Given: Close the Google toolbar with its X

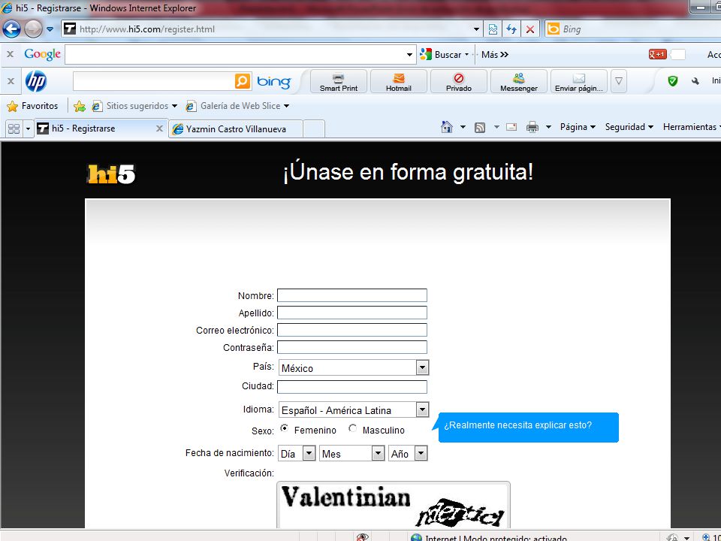Looking at the screenshot, I should 10,54.
